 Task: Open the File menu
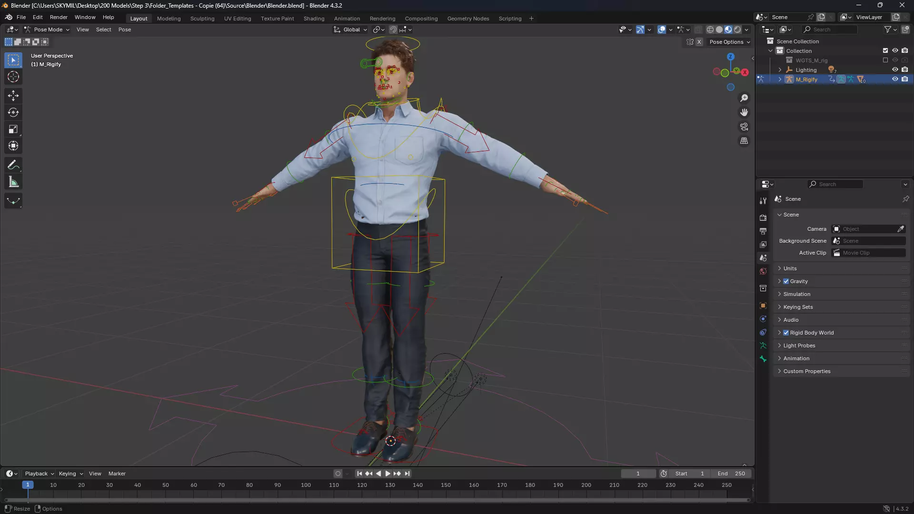click(x=21, y=17)
